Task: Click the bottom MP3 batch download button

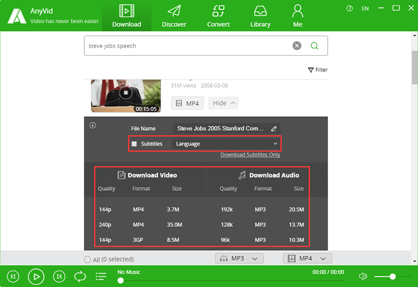Action: (232, 259)
